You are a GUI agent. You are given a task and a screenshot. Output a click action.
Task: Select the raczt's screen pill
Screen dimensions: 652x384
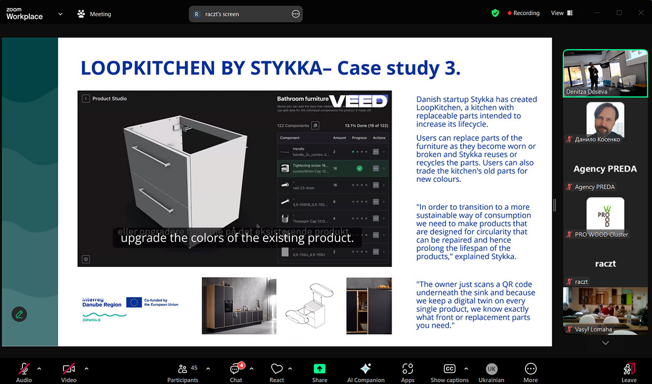point(246,14)
